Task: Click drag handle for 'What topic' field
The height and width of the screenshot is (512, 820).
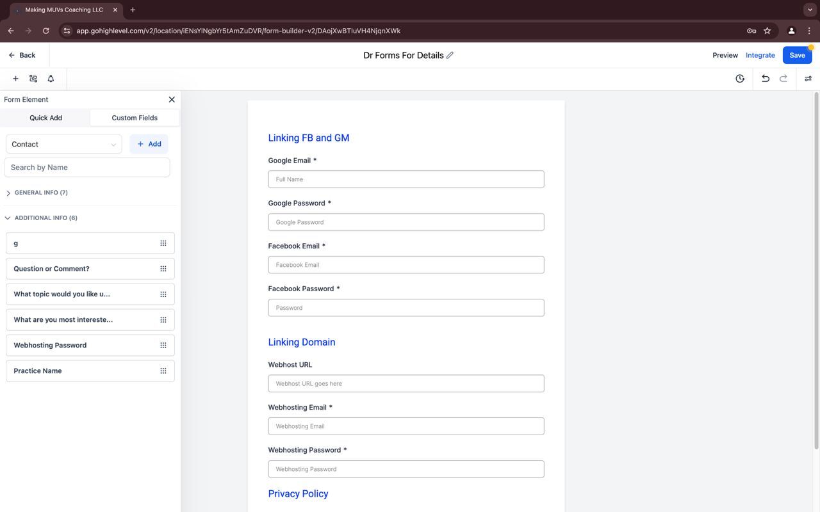Action: 163,294
